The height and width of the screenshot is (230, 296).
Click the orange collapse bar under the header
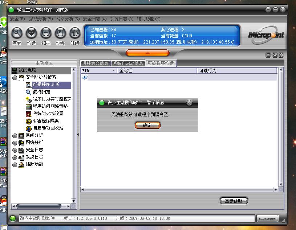147,53
